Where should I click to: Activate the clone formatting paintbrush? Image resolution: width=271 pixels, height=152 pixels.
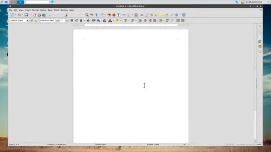[66, 15]
